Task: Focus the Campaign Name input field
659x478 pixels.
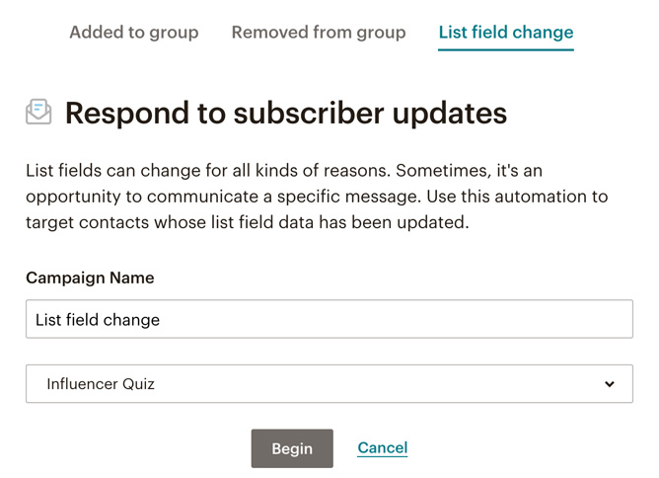Action: pyautogui.click(x=329, y=319)
